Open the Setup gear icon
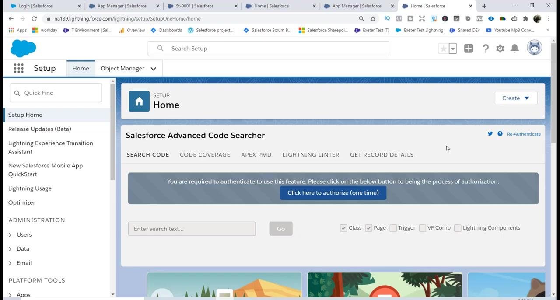The image size is (560, 300). (500, 49)
